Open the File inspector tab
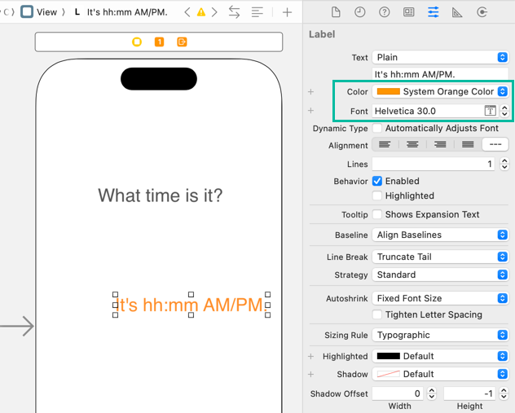The width and height of the screenshot is (515, 413). (x=336, y=12)
